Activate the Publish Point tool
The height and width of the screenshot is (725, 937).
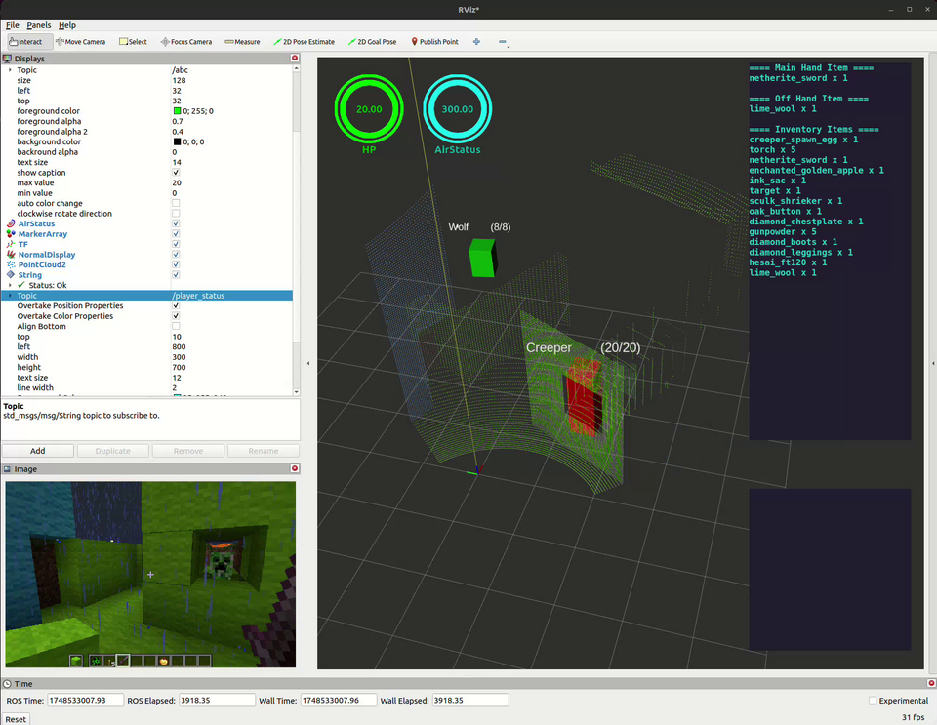coord(434,42)
